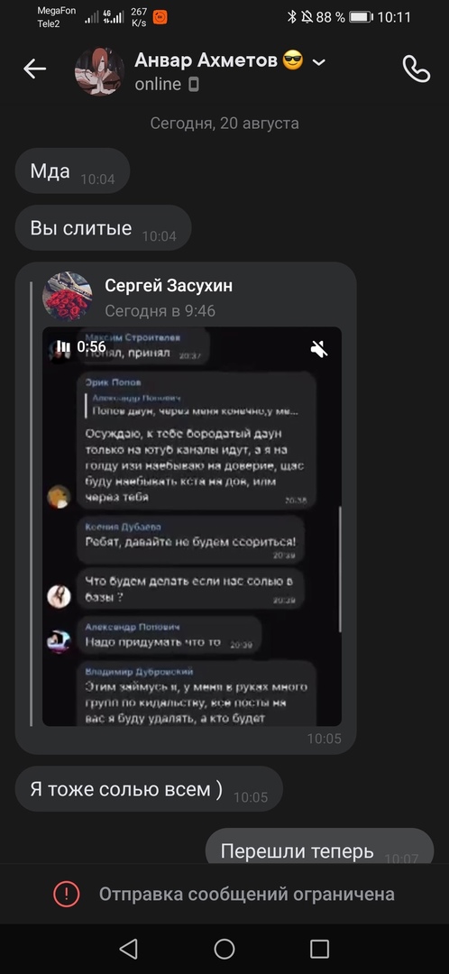Tap the 'Отправка сообщений ограничена' notice
This screenshot has width=449, height=974.
(x=246, y=894)
